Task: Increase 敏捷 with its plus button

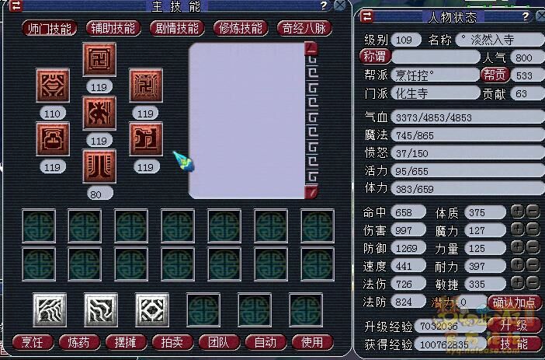Action: 518,283
